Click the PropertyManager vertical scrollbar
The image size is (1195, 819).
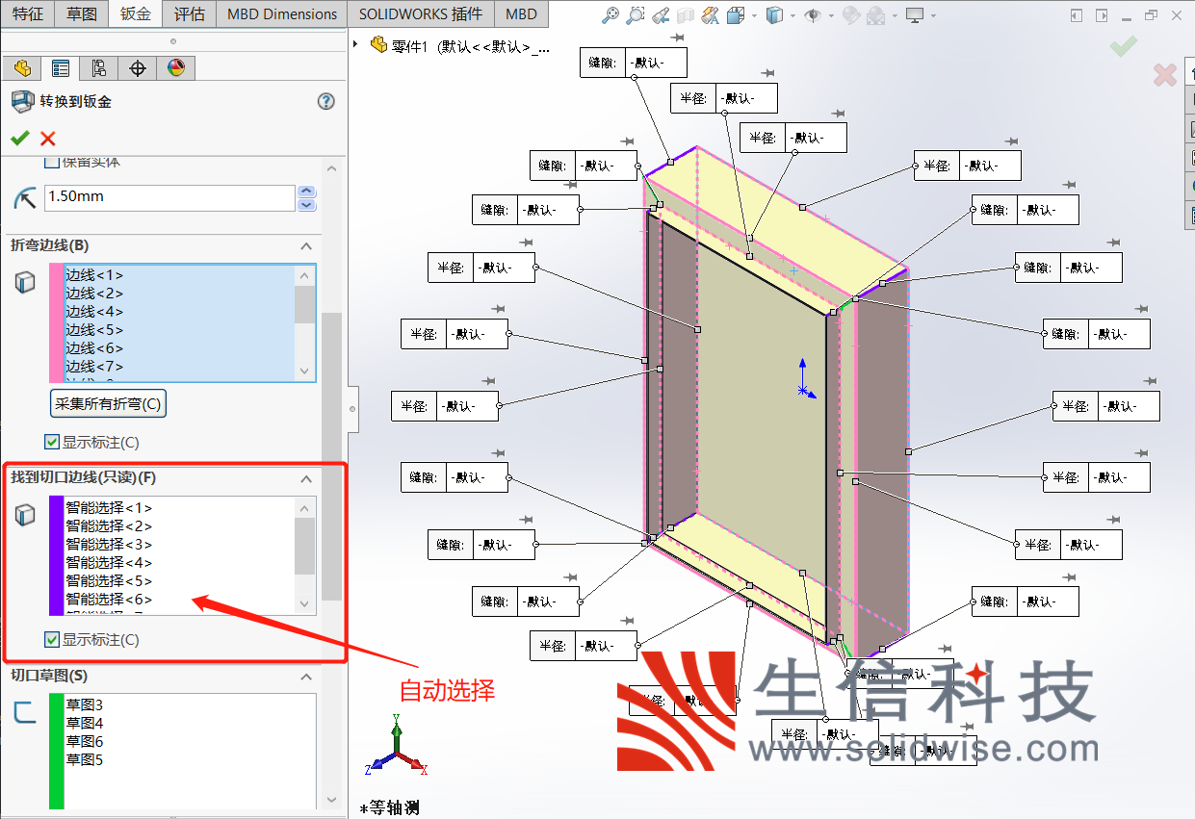pos(331,457)
